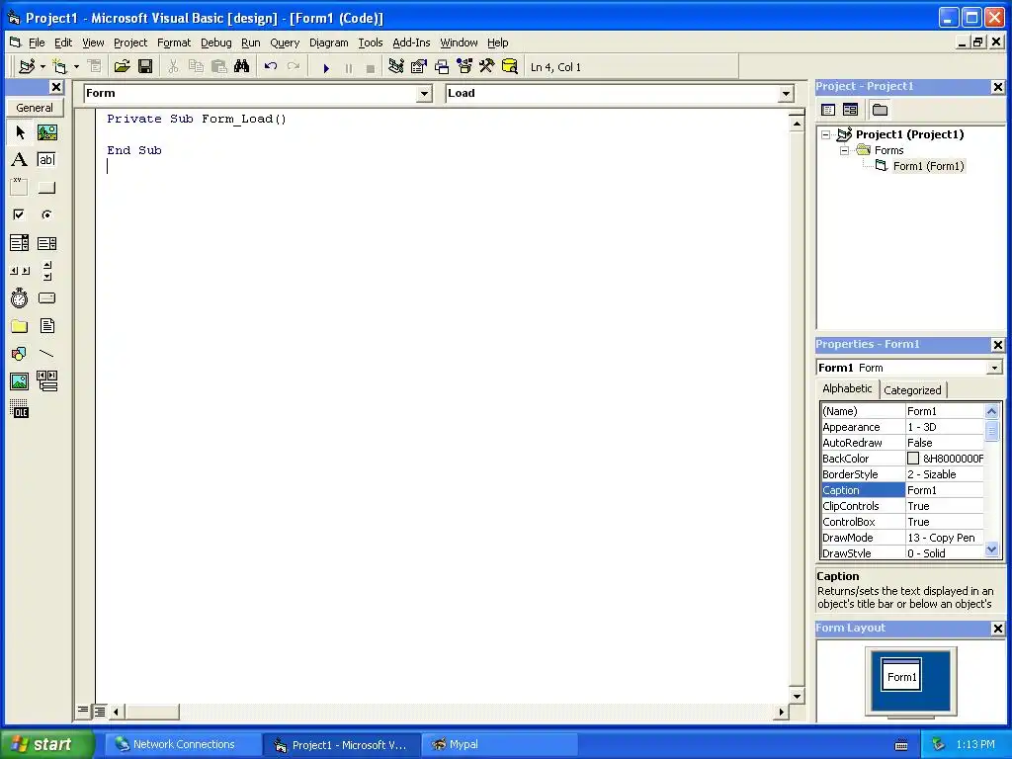Switch to Procedure View at code bottom
Screen dimensions: 1012x759
83,711
